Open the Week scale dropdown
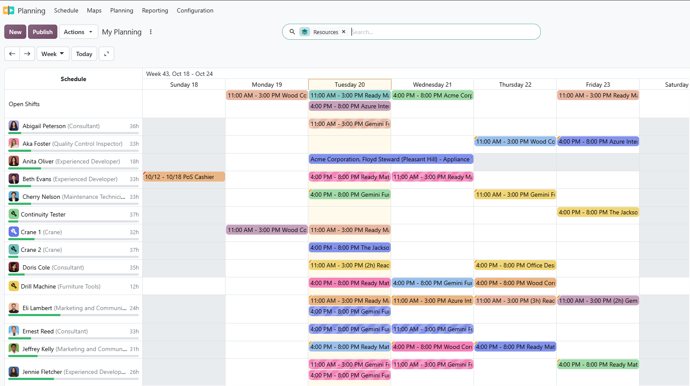 tap(53, 54)
